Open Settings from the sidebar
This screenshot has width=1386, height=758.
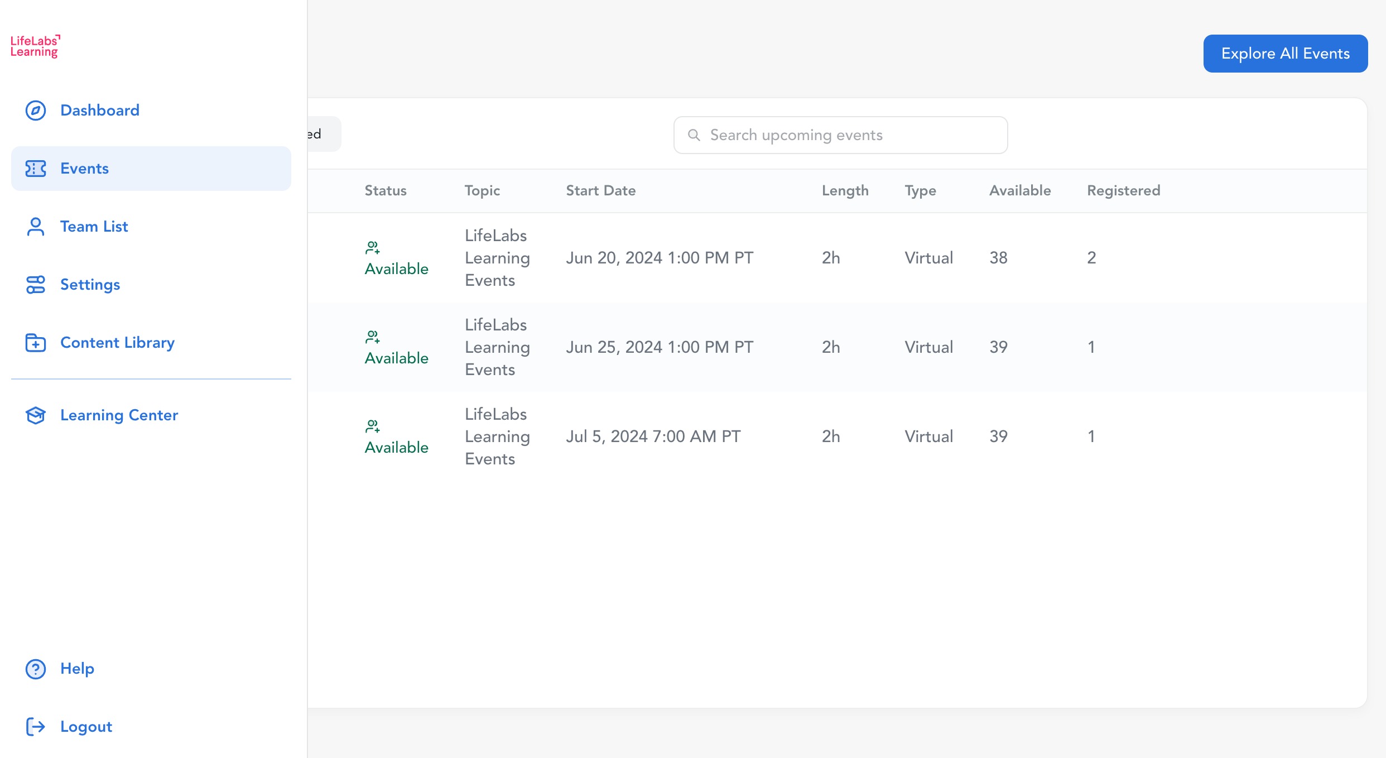click(x=151, y=285)
